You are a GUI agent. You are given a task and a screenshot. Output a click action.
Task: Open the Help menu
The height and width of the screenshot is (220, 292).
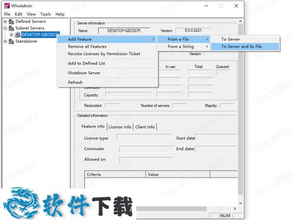[60, 14]
